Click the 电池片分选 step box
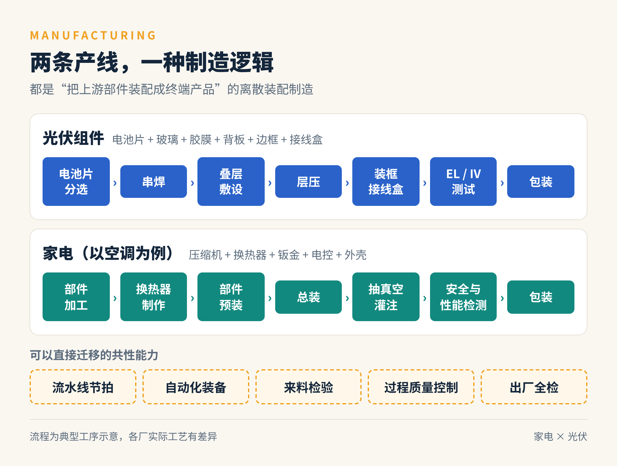The width and height of the screenshot is (617, 466). 76,182
